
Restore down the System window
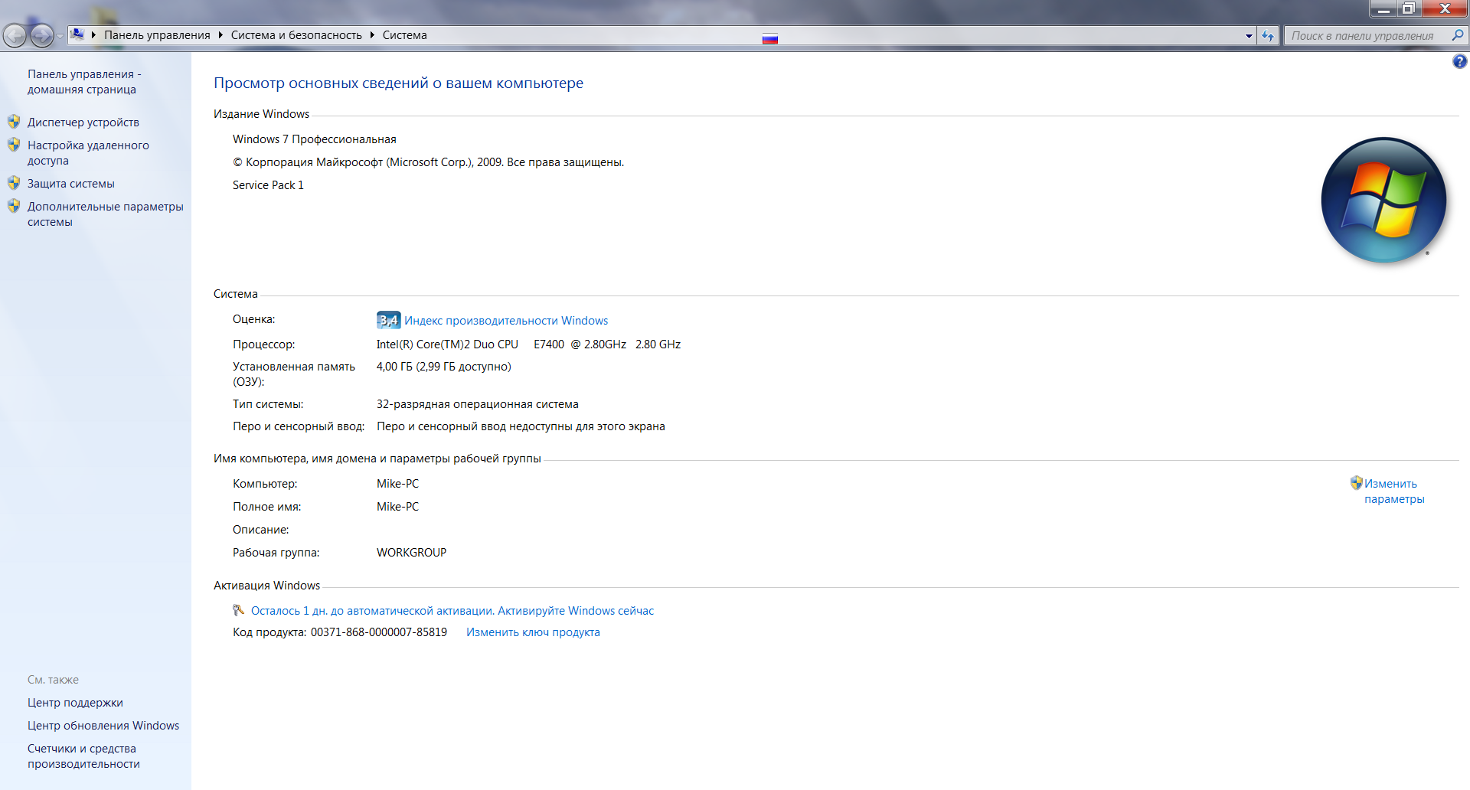pyautogui.click(x=1409, y=8)
